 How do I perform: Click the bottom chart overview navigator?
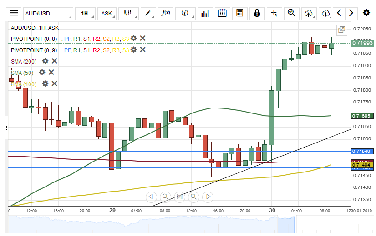tap(182, 223)
